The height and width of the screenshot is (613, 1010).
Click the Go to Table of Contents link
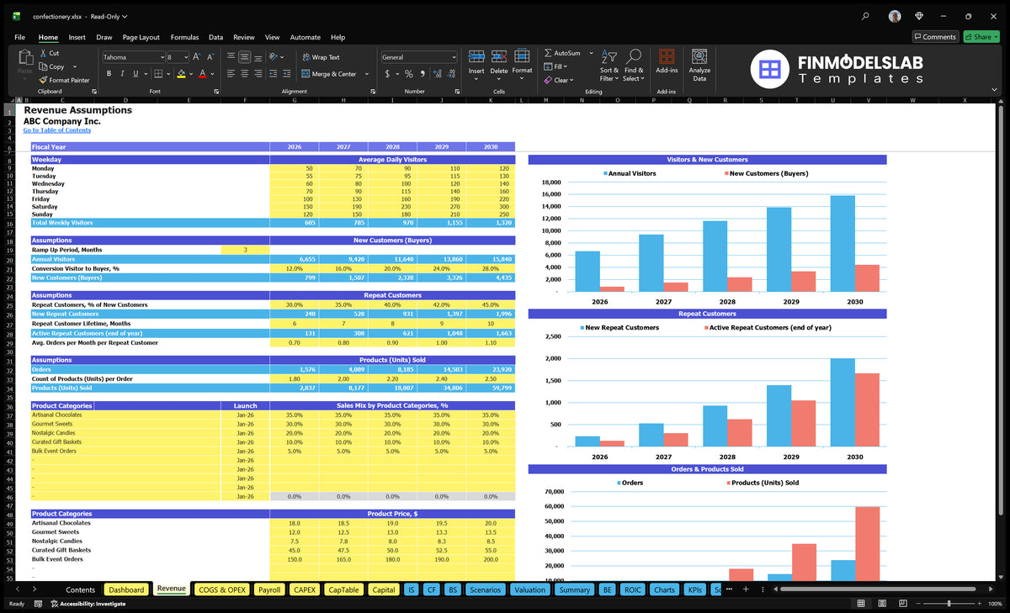click(x=56, y=130)
